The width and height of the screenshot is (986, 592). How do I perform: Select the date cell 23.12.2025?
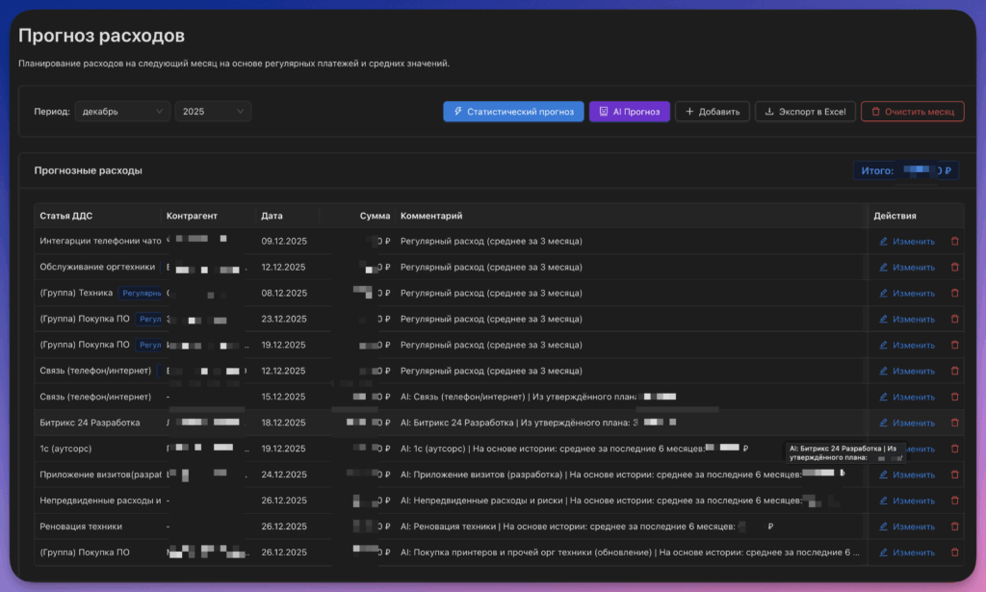(x=284, y=320)
